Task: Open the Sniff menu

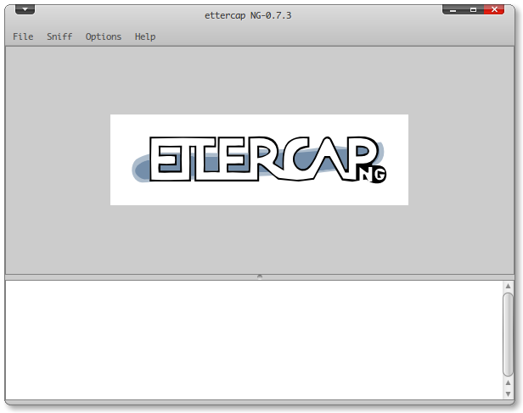Action: coord(59,36)
